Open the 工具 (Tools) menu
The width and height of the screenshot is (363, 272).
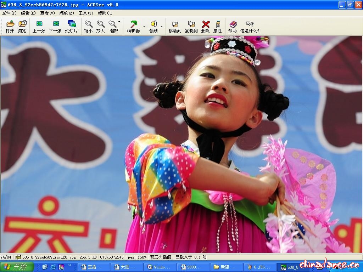[85, 13]
